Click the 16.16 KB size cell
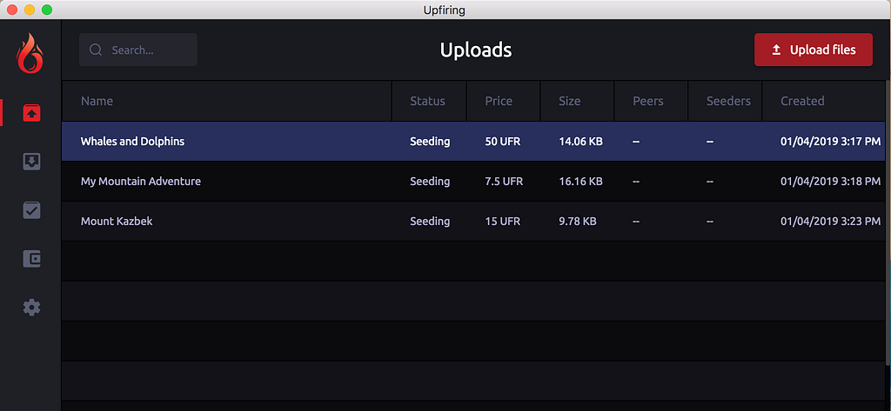 (x=580, y=182)
